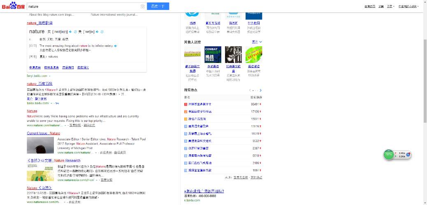427x205 pixels.
Task: Click small icon after baike.baidu.com URL
Action: 57,103
